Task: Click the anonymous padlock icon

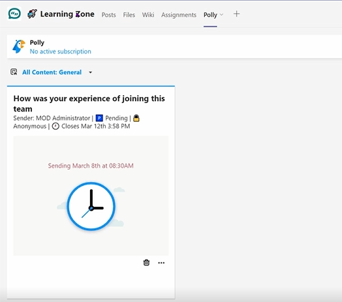Action: pyautogui.click(x=136, y=118)
